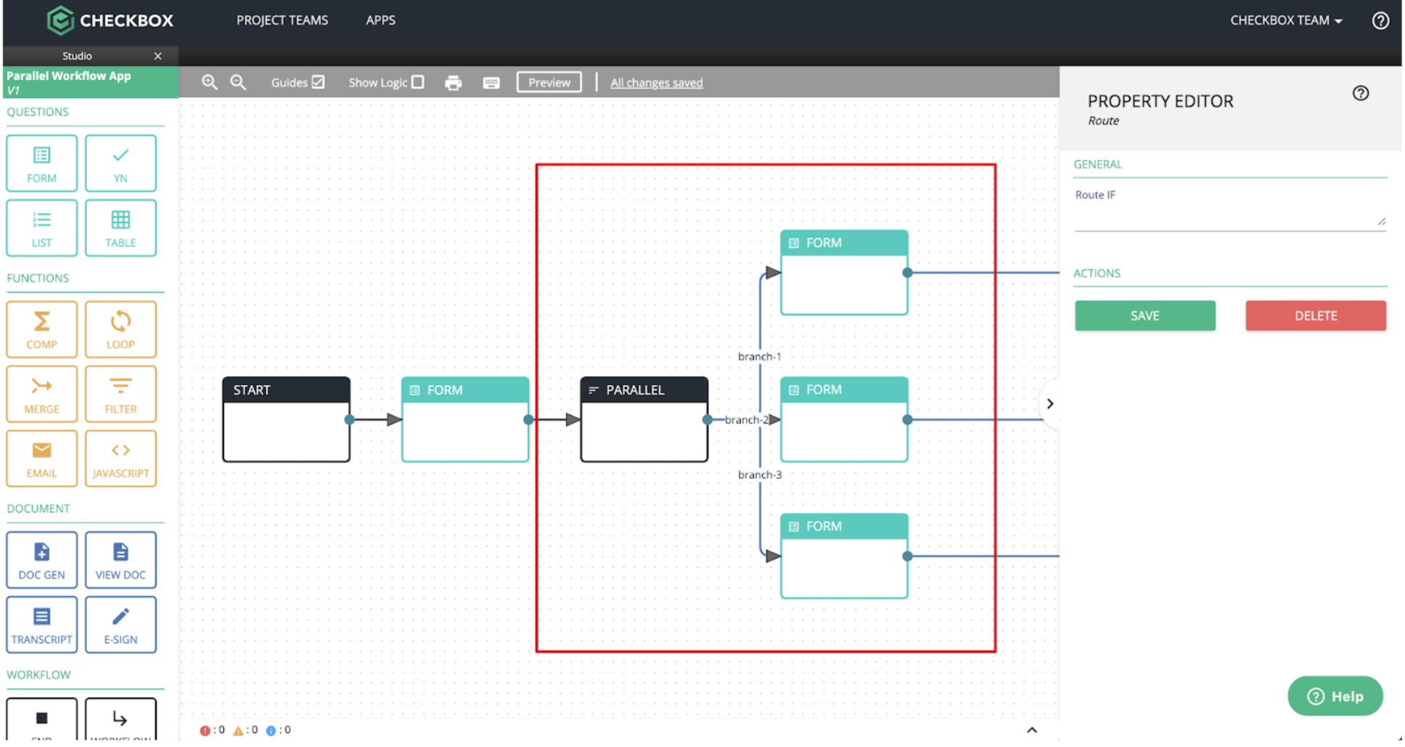The width and height of the screenshot is (1405, 747).
Task: Click the Preview button
Action: (549, 82)
